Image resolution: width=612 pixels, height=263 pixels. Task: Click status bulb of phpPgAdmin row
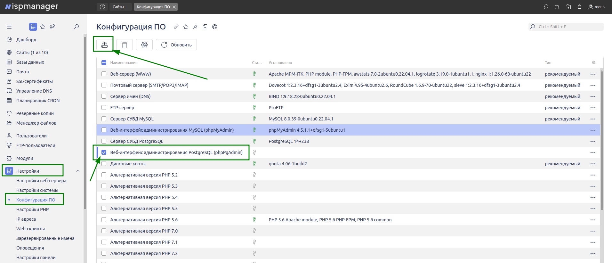[254, 152]
